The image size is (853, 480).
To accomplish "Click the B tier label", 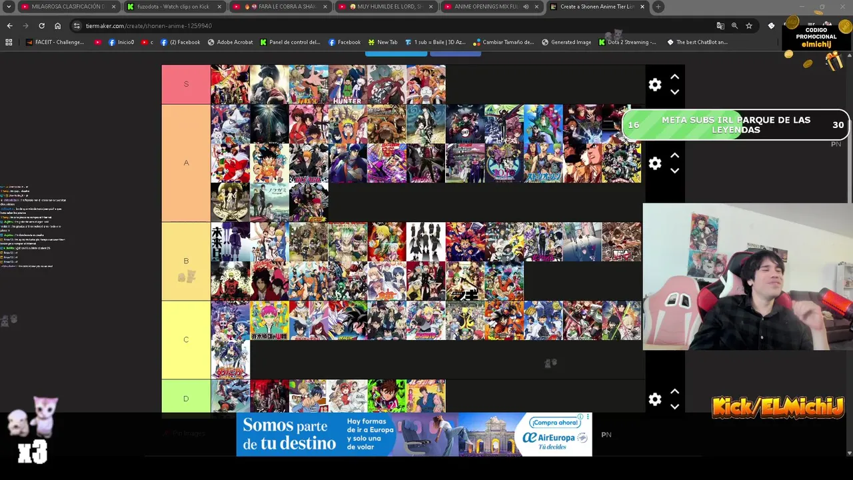I will 186,261.
